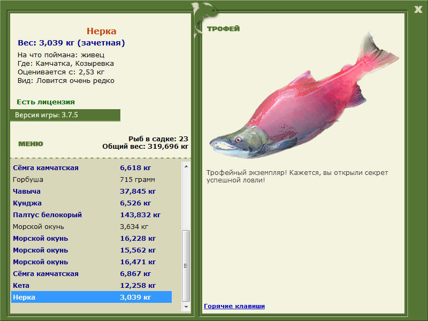
Task: Select Морской окунь 3,634 кг row
Action: (91, 226)
